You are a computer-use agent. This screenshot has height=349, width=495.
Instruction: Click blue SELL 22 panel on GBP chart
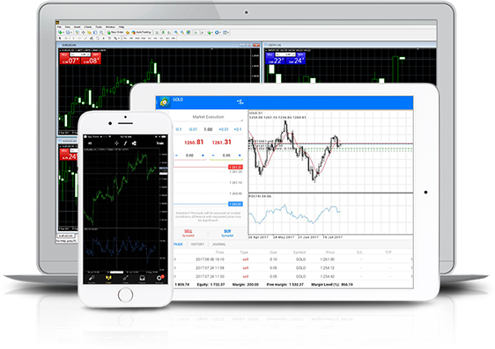(276, 59)
